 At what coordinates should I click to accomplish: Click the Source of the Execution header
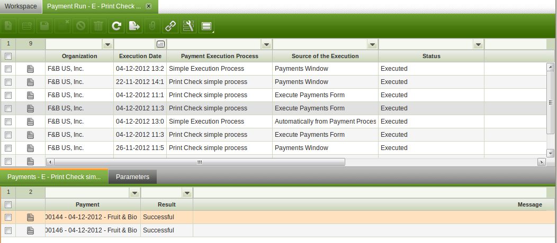[325, 56]
